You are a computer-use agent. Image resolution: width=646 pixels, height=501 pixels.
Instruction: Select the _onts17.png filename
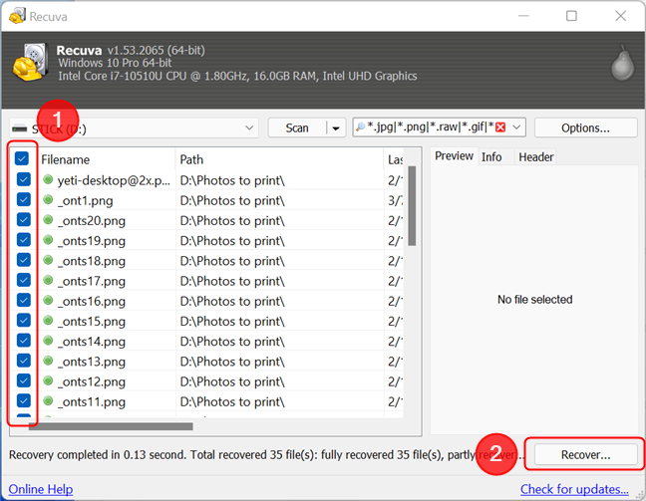click(x=92, y=281)
